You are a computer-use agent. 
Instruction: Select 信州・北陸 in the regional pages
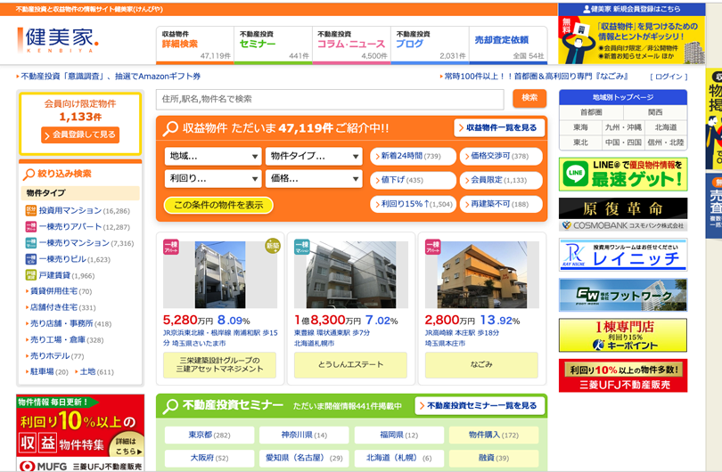pyautogui.click(x=665, y=142)
